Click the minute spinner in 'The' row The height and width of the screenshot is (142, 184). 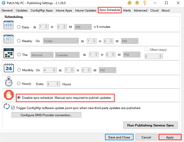pyautogui.click(x=111, y=55)
